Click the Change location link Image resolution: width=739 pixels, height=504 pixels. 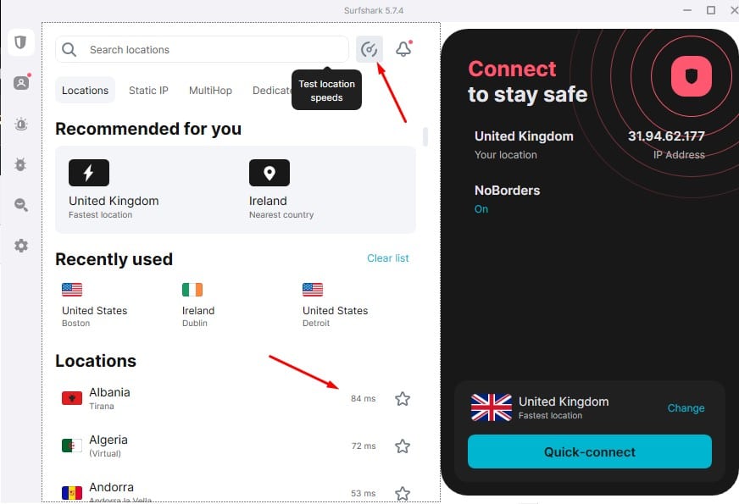686,408
